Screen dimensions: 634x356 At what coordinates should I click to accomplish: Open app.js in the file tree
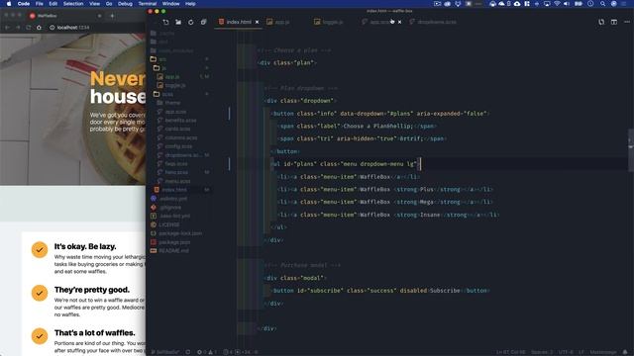click(x=168, y=77)
